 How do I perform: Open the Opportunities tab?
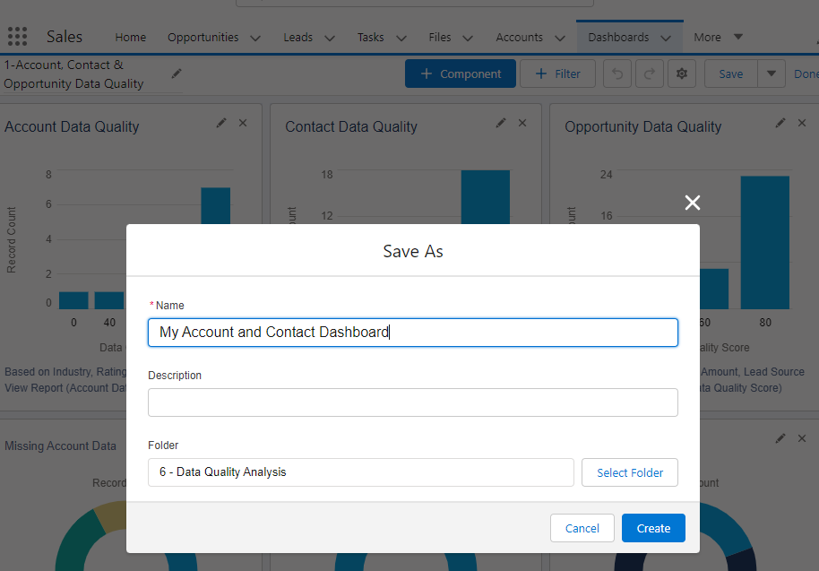coord(203,37)
